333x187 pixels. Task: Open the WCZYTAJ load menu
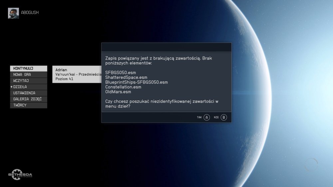pos(28,81)
